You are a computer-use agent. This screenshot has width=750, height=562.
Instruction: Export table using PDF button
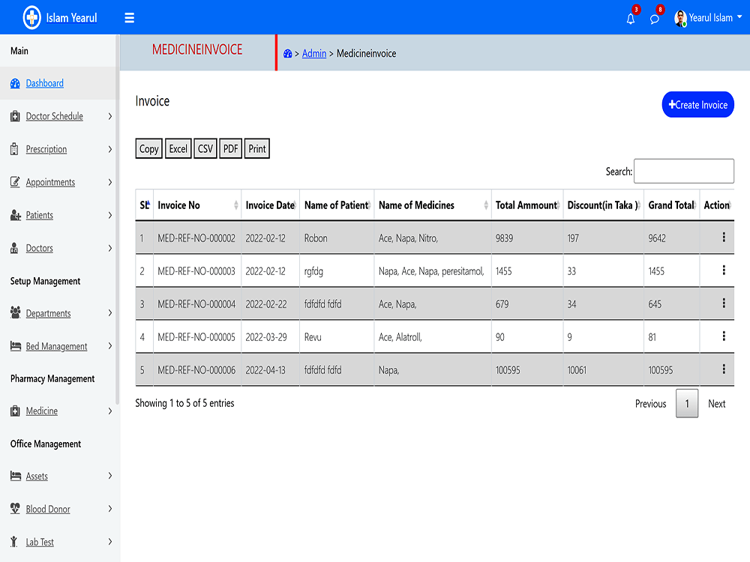click(230, 148)
